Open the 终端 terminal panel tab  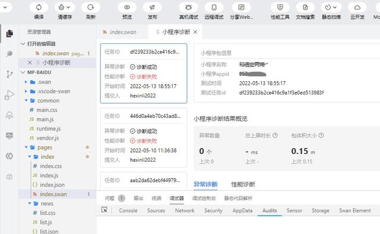click(x=156, y=198)
